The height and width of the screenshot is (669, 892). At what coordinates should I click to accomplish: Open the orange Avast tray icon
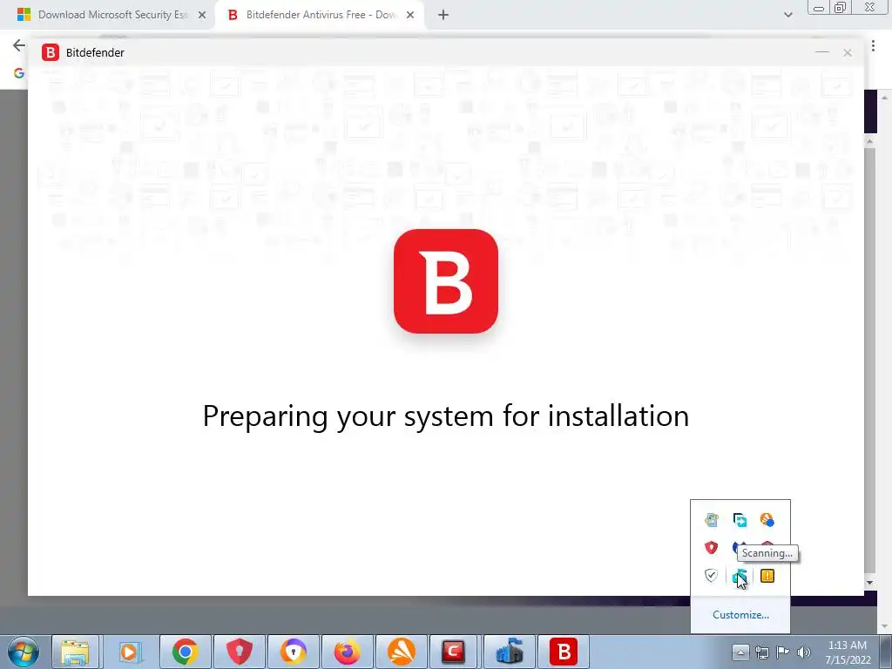(x=767, y=519)
